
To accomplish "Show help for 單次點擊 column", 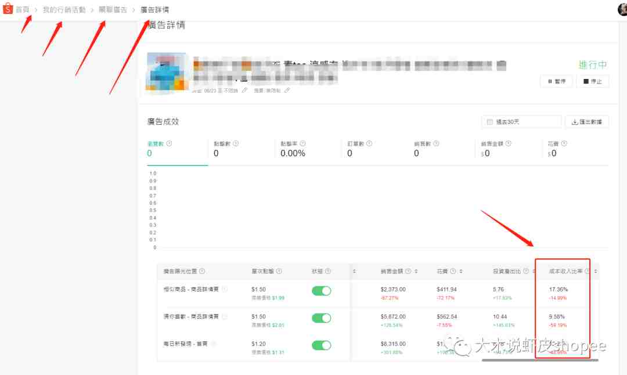I will coord(279,271).
